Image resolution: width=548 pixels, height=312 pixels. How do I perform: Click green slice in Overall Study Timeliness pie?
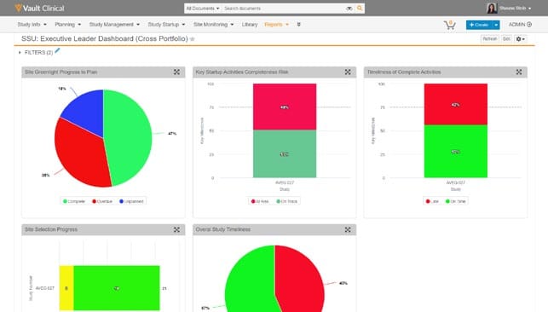pos(250,280)
